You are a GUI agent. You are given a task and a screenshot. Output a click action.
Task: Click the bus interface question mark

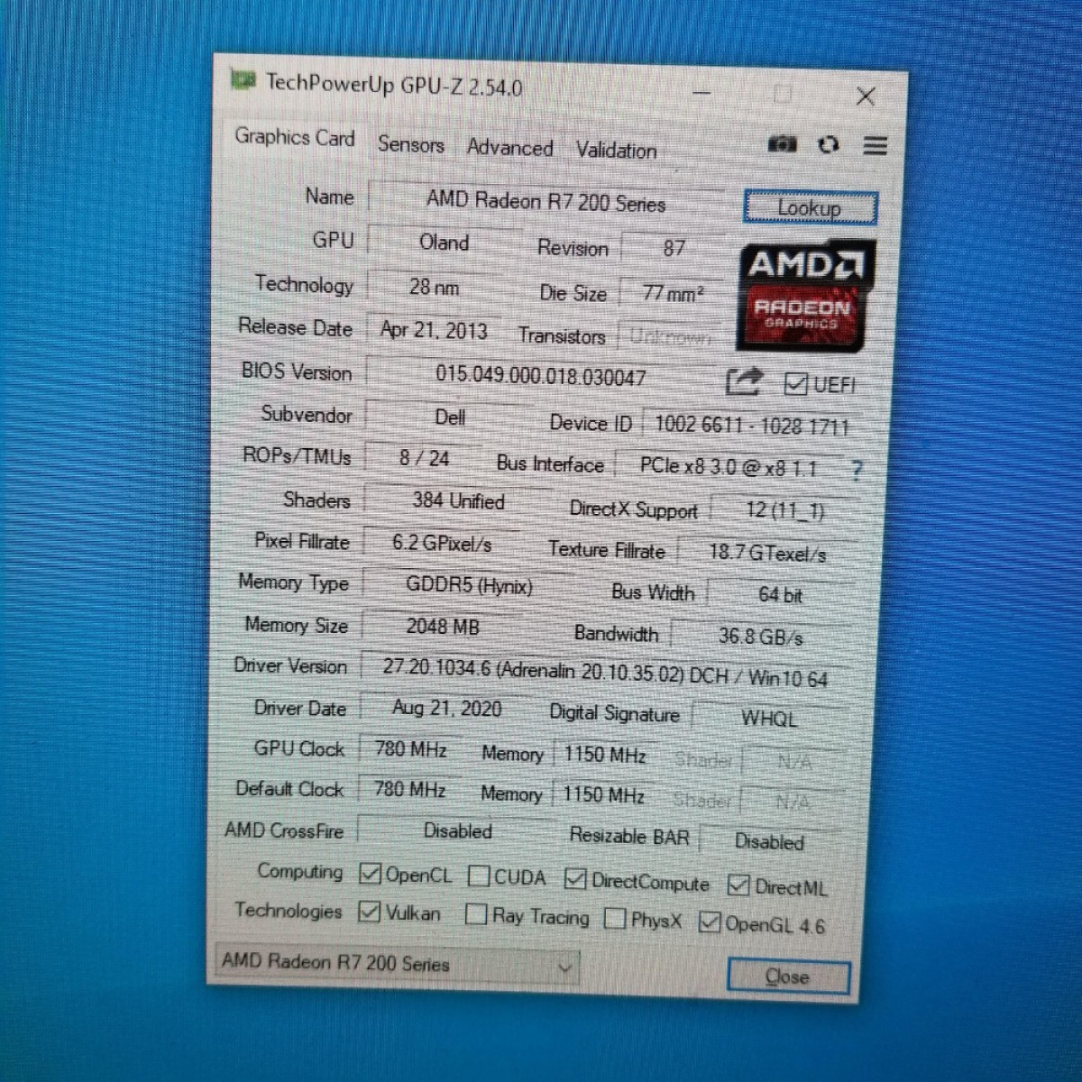click(x=857, y=470)
